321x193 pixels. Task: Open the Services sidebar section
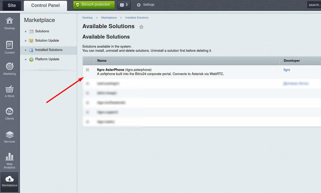coord(10,137)
